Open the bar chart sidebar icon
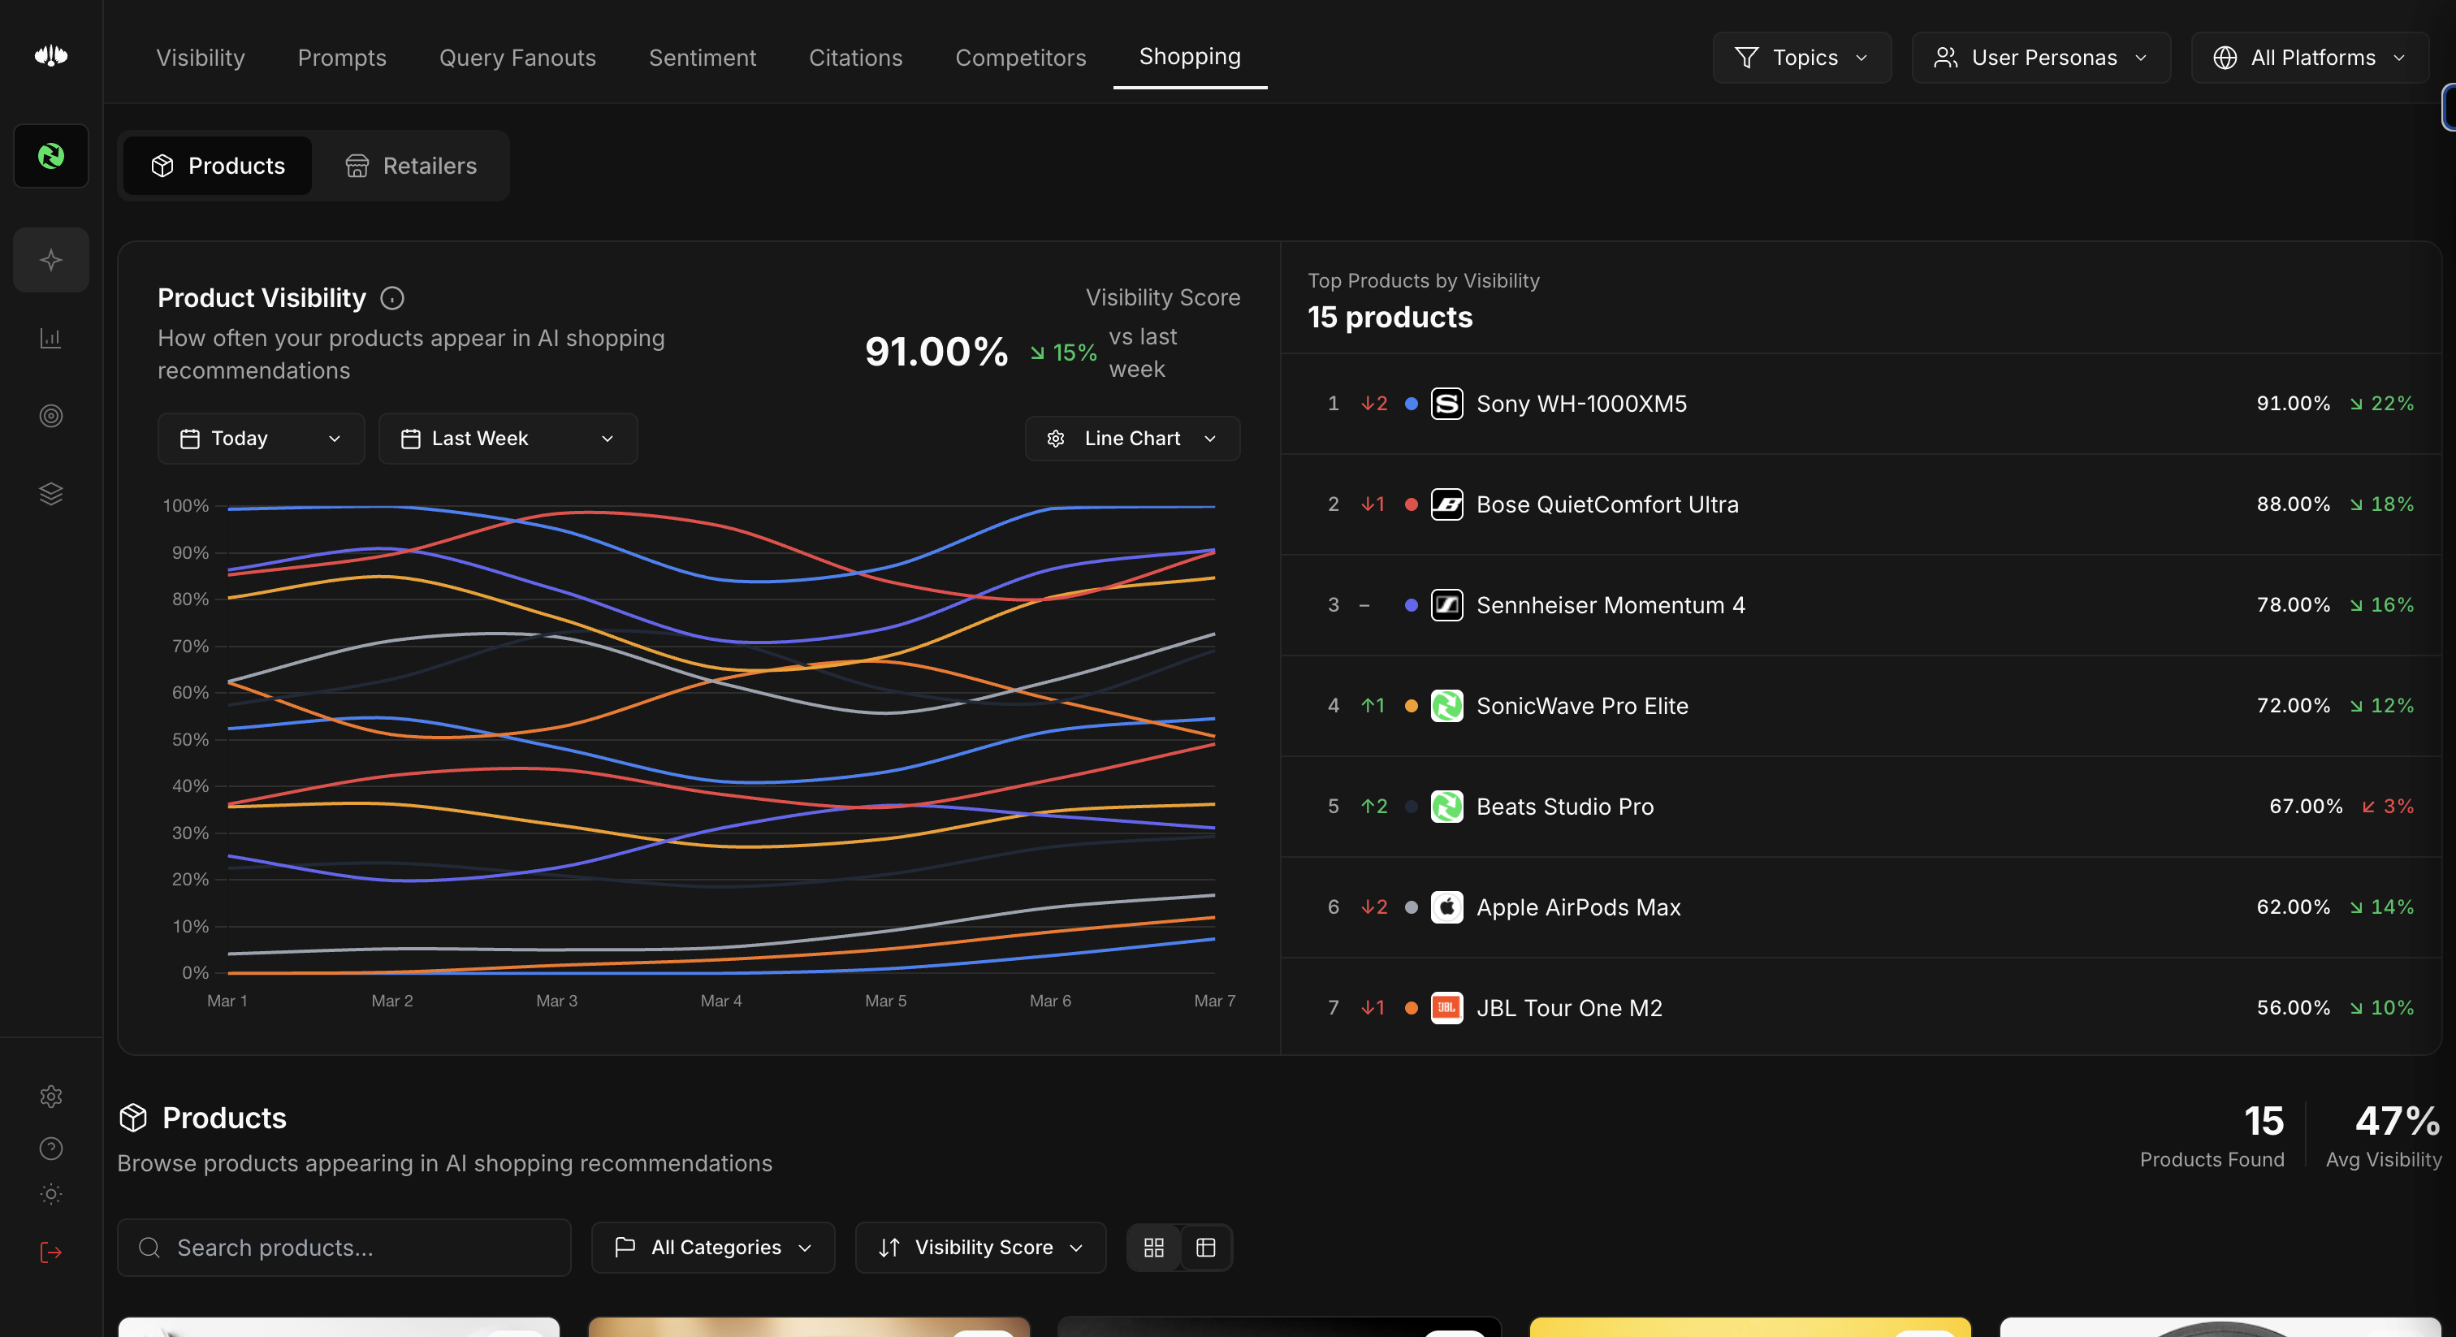 (50, 338)
